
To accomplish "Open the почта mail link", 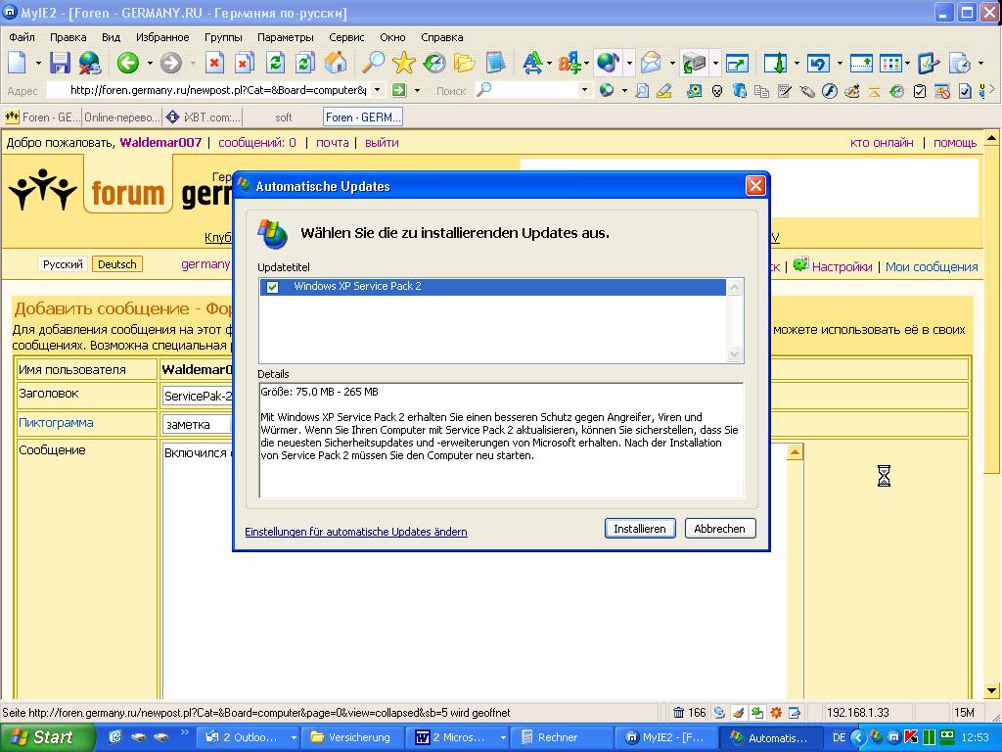I will click(333, 143).
